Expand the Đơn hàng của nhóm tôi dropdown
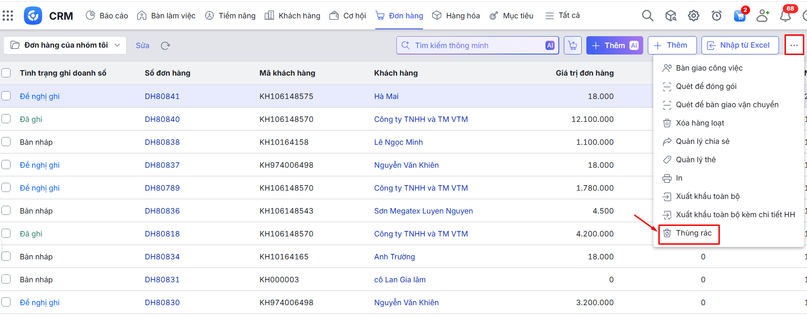Image resolution: width=807 pixels, height=318 pixels. click(x=65, y=45)
